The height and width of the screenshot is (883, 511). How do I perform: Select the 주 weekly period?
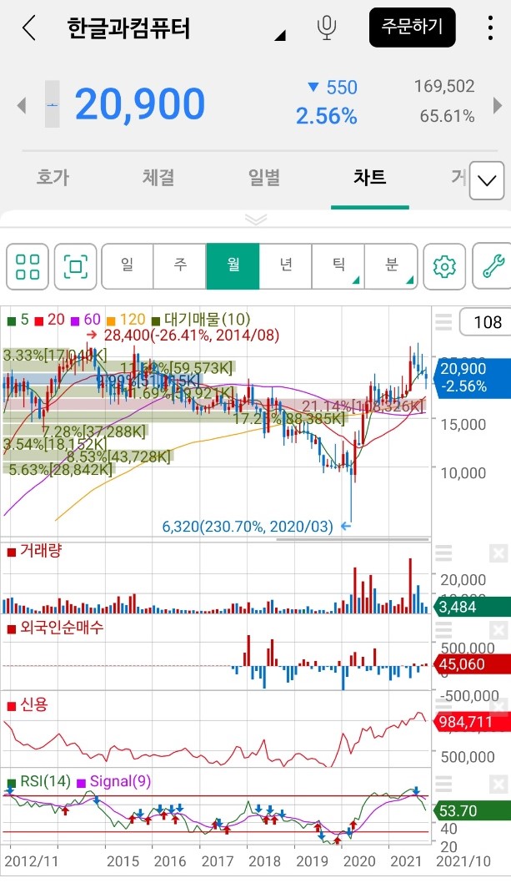(x=180, y=266)
